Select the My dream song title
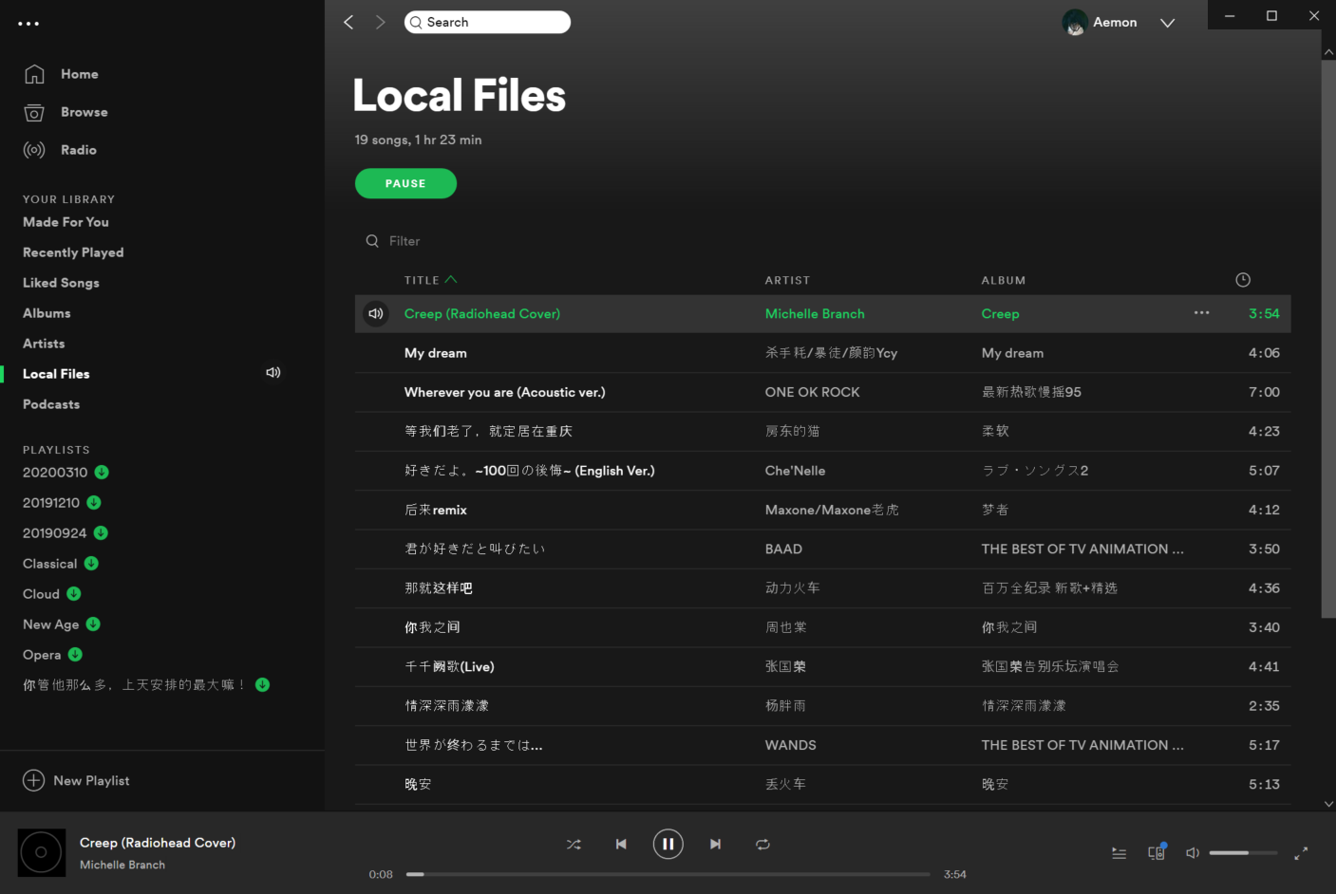Viewport: 1336px width, 894px height. (x=436, y=353)
